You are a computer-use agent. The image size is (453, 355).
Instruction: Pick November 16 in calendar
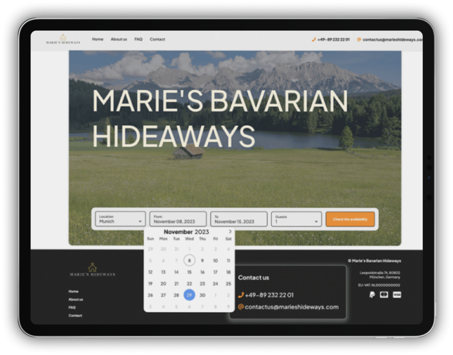coord(202,272)
